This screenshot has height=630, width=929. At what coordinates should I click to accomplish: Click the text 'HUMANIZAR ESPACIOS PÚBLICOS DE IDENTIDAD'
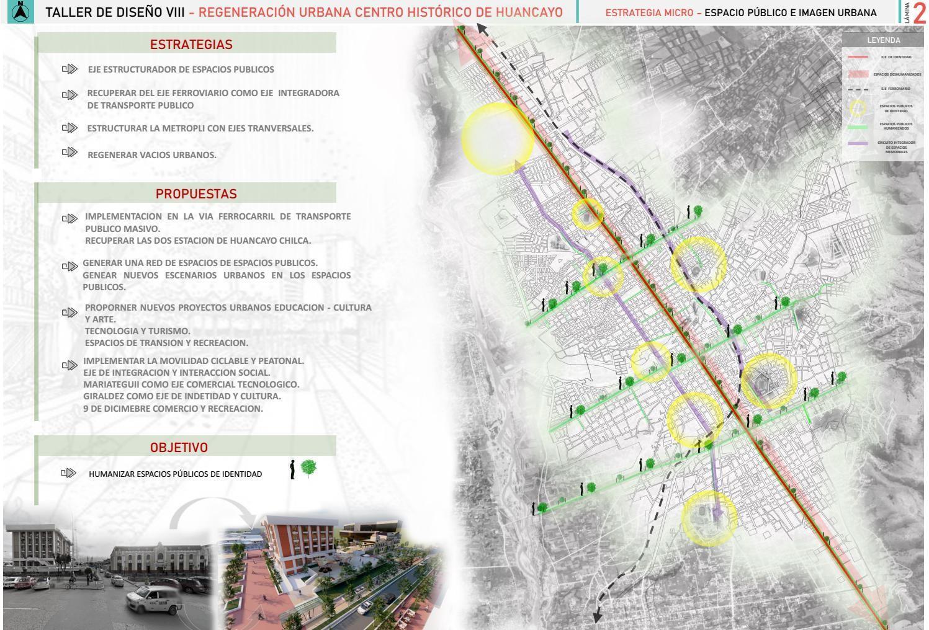pyautogui.click(x=176, y=474)
